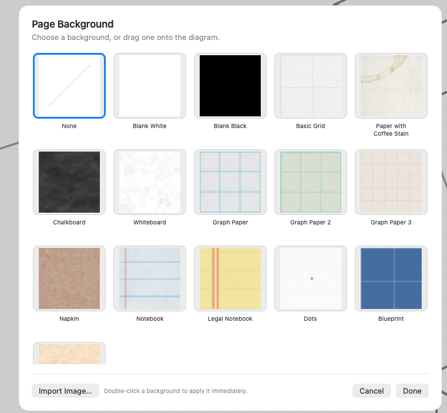
Task: Click the 'Whiteboard' label text
Action: [150, 223]
